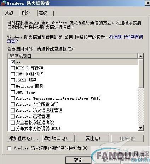The height and width of the screenshot is (164, 150).
Task: Check the SNMP Trap checkbox
Action: [13, 92]
